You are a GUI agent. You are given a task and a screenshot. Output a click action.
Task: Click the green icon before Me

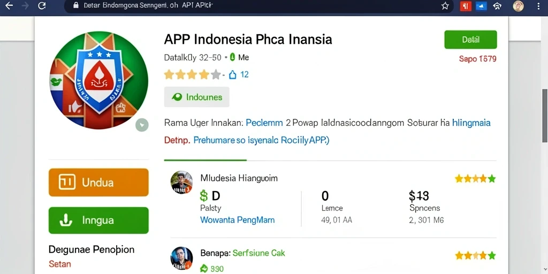pyautogui.click(x=232, y=57)
